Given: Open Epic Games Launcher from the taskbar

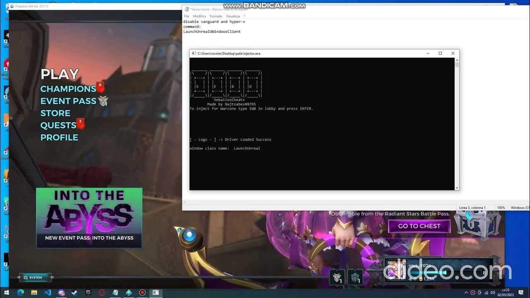Looking at the screenshot, I should pyautogui.click(x=88, y=293).
